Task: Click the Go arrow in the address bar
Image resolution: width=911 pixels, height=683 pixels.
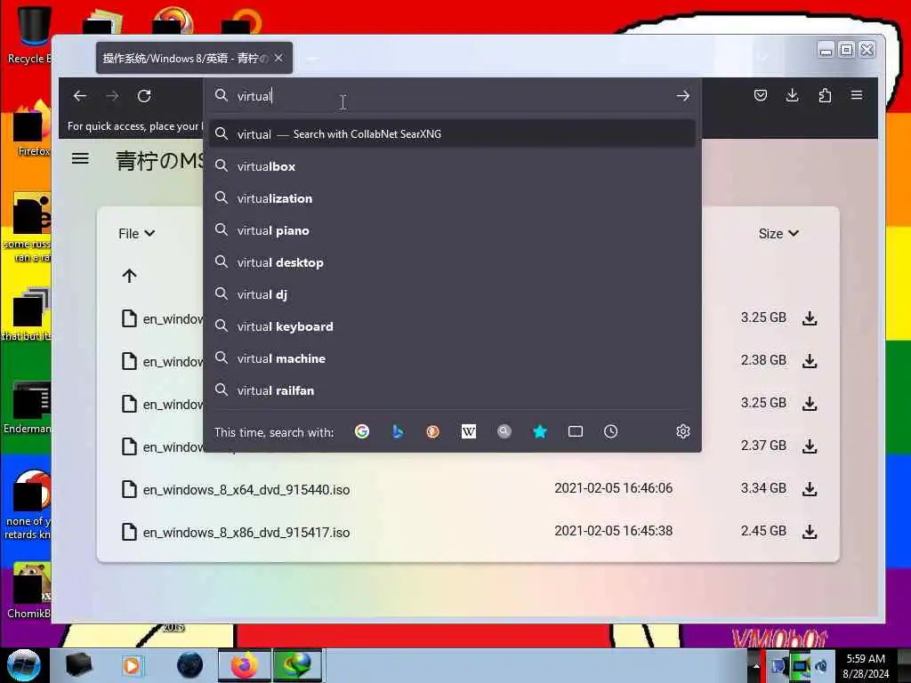Action: (x=682, y=96)
